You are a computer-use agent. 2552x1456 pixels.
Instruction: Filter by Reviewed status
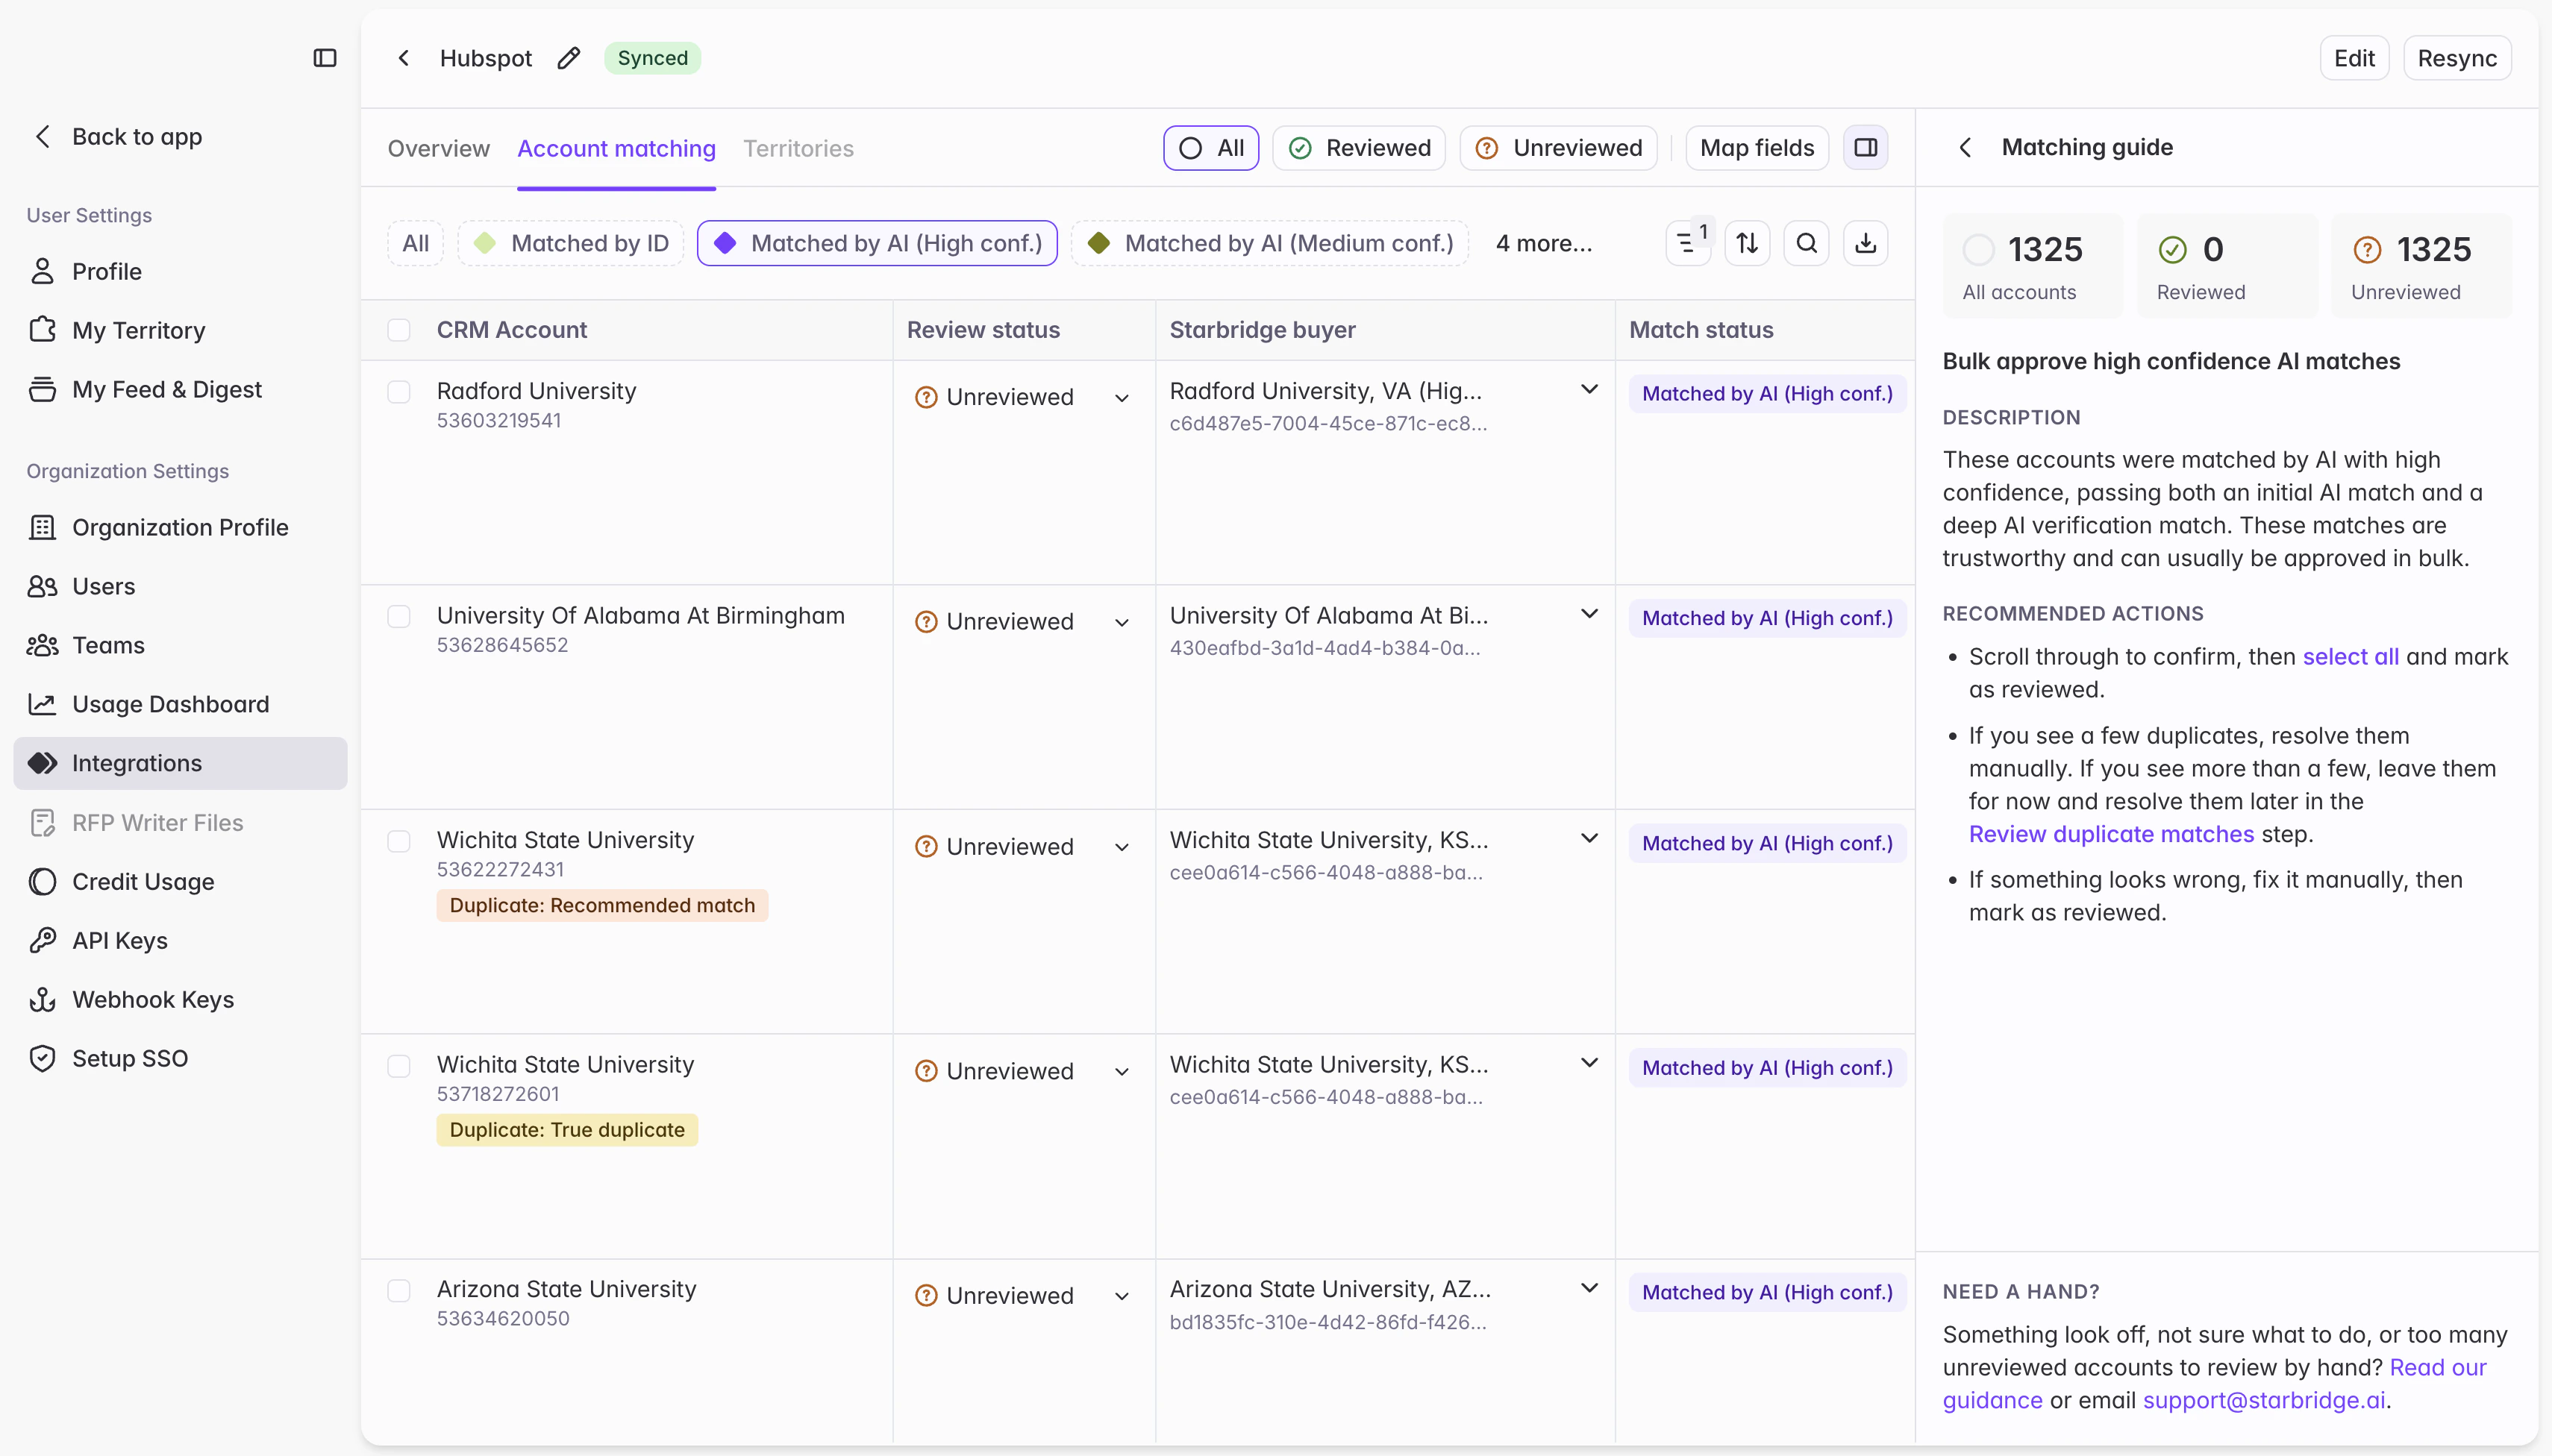tap(1359, 148)
